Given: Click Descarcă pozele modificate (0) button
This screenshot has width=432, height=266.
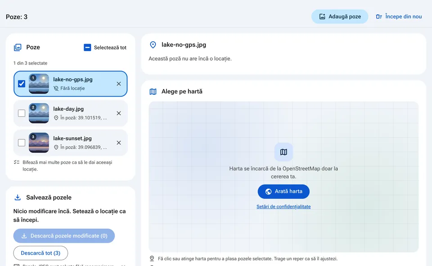Looking at the screenshot, I should click(64, 236).
